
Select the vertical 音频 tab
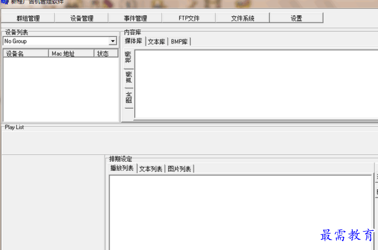[x=129, y=78]
